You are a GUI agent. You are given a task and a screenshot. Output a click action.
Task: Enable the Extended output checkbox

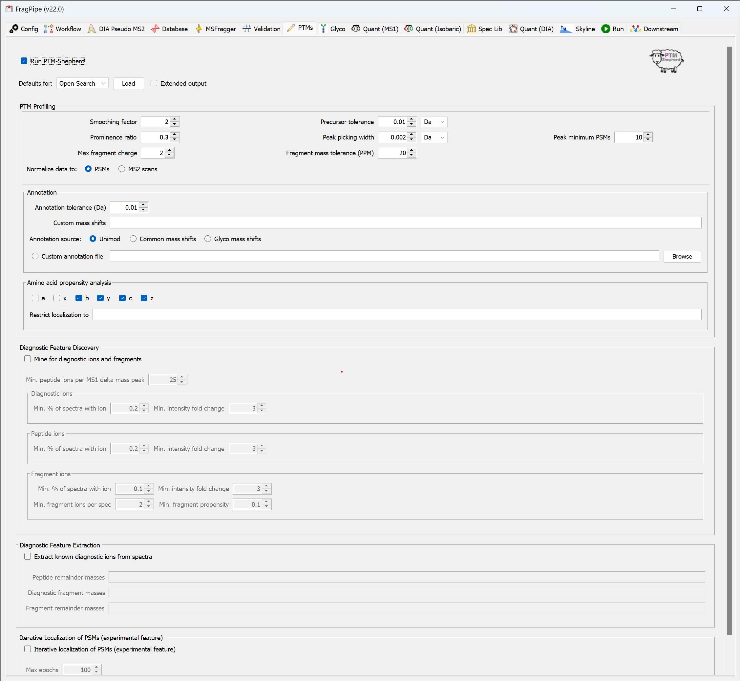tap(154, 83)
